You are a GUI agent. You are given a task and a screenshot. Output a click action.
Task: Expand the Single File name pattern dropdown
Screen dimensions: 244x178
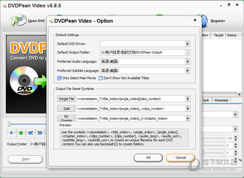pyautogui.click(x=187, y=99)
